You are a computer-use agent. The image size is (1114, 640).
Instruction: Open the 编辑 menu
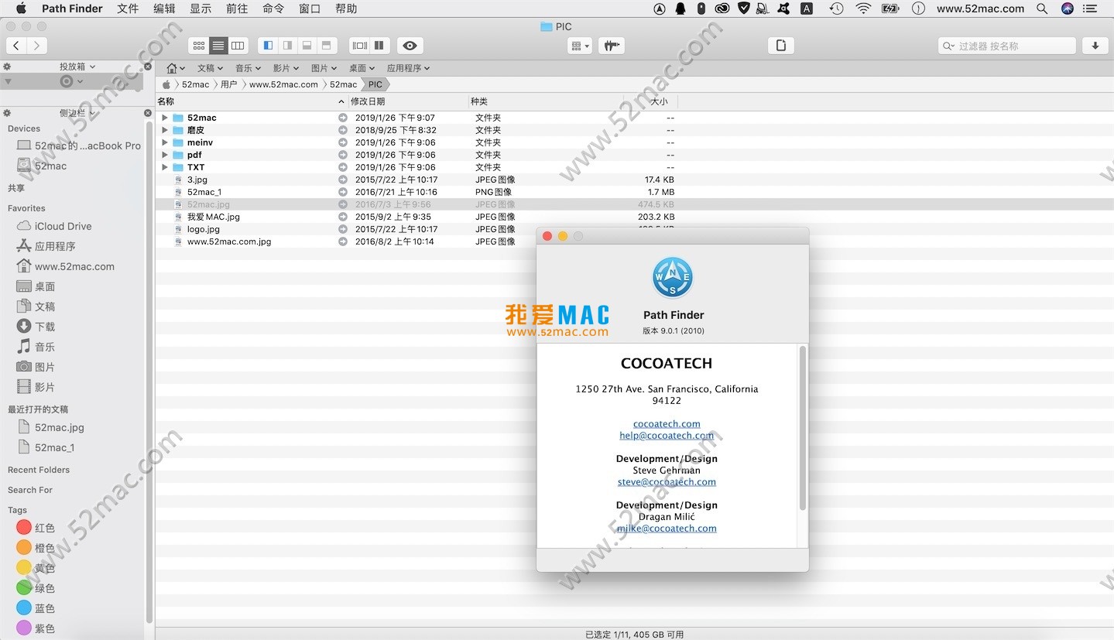(x=164, y=9)
